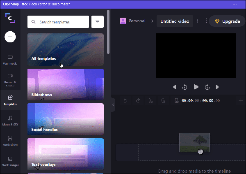246x174 pixels.
Task: Click the templates panel scrollbar
Action: [108, 32]
